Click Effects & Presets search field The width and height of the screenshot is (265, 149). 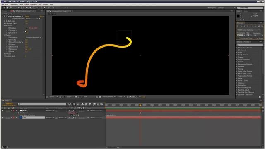tap(250, 45)
